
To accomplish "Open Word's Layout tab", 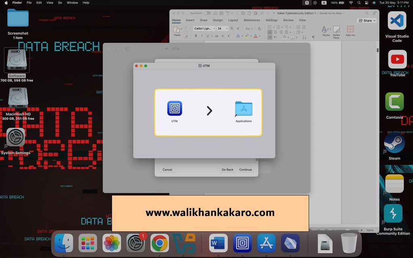I will tap(233, 20).
